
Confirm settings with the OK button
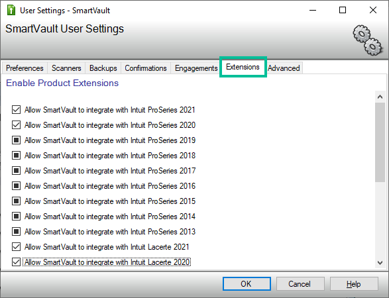[x=247, y=283]
